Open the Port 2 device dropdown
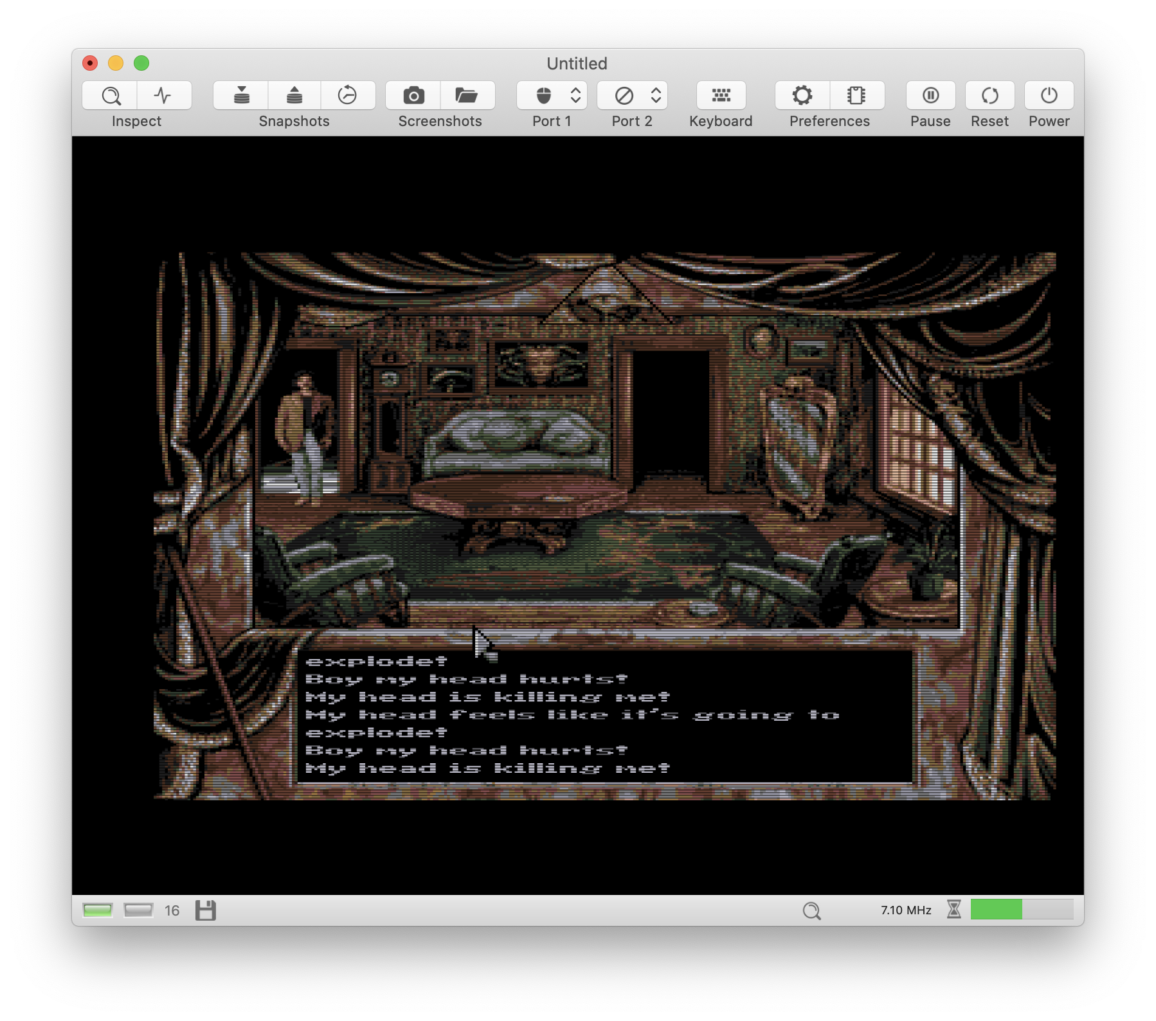Viewport: 1156px width, 1021px height. click(632, 96)
